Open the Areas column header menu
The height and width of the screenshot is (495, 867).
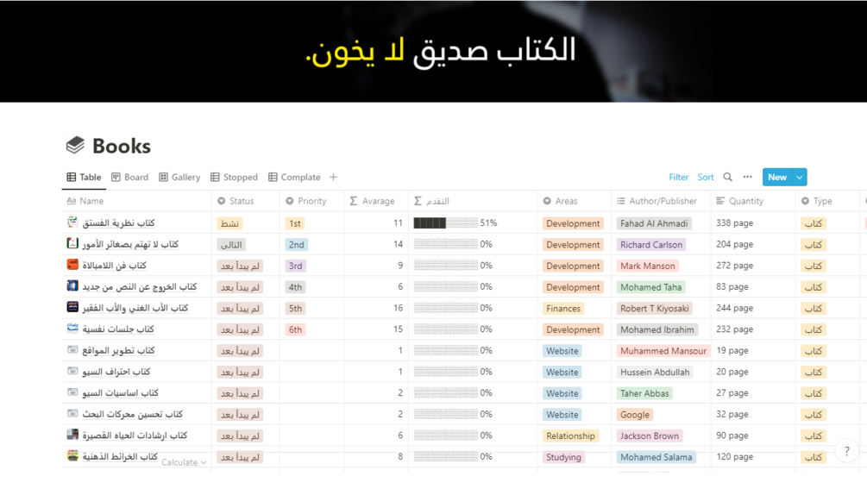point(574,201)
